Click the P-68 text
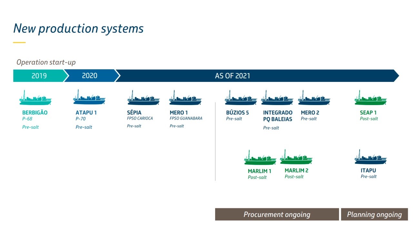The image size is (419, 243). (27, 119)
